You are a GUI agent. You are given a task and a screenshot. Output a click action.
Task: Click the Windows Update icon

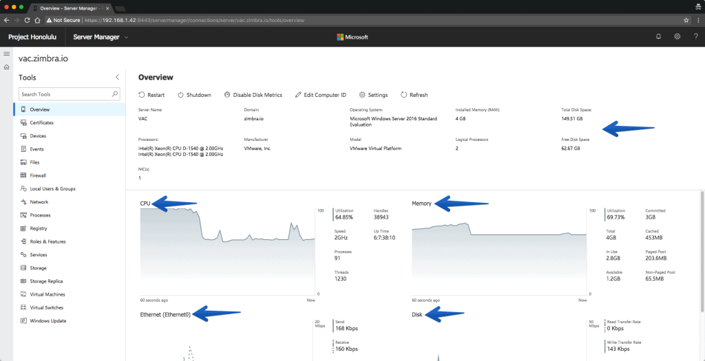click(x=23, y=320)
